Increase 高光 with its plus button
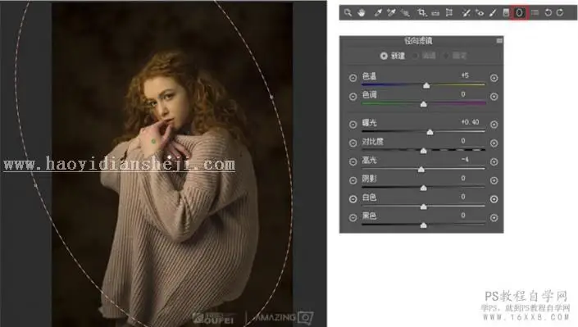The image size is (578, 327). click(494, 161)
